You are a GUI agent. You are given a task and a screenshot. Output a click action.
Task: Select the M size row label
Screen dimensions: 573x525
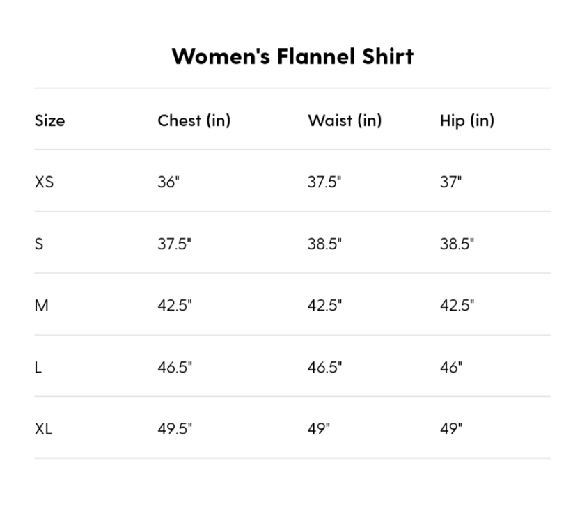pyautogui.click(x=42, y=306)
